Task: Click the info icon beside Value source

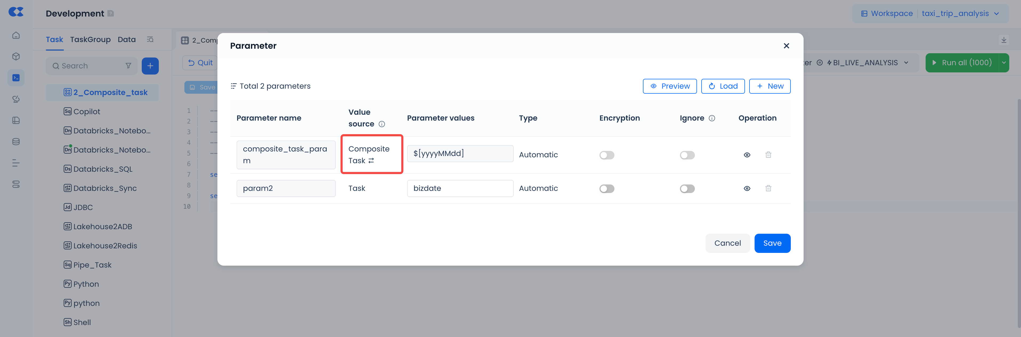Action: 382,124
